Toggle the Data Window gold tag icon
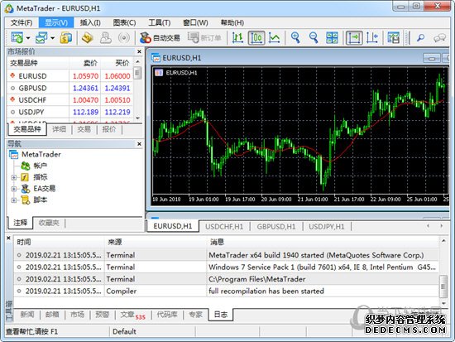The height and width of the screenshot is (342, 455). (88, 38)
